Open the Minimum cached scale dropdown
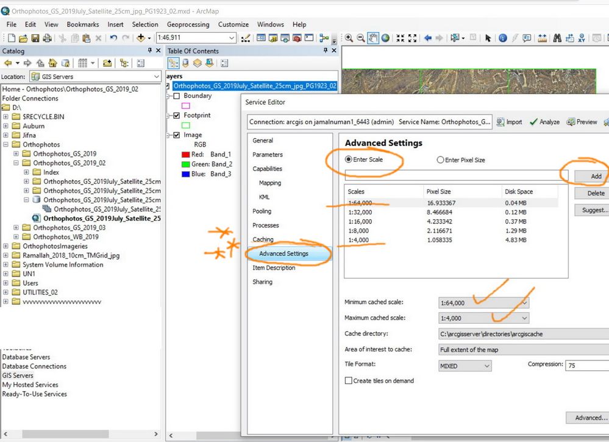 coord(524,303)
